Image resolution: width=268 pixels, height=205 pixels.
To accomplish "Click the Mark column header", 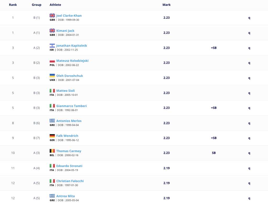I will 166,5.
